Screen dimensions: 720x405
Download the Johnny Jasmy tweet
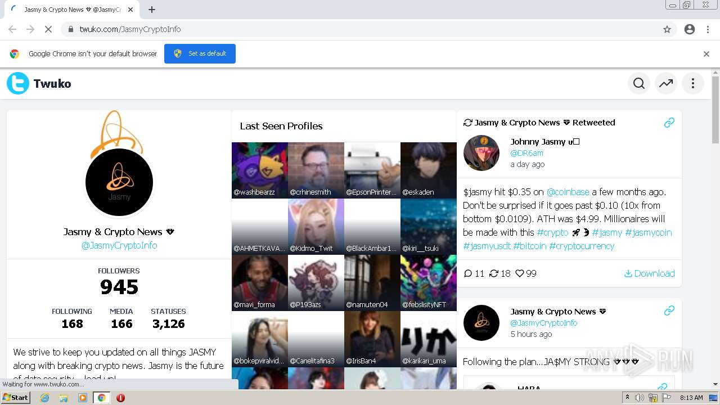tap(649, 273)
